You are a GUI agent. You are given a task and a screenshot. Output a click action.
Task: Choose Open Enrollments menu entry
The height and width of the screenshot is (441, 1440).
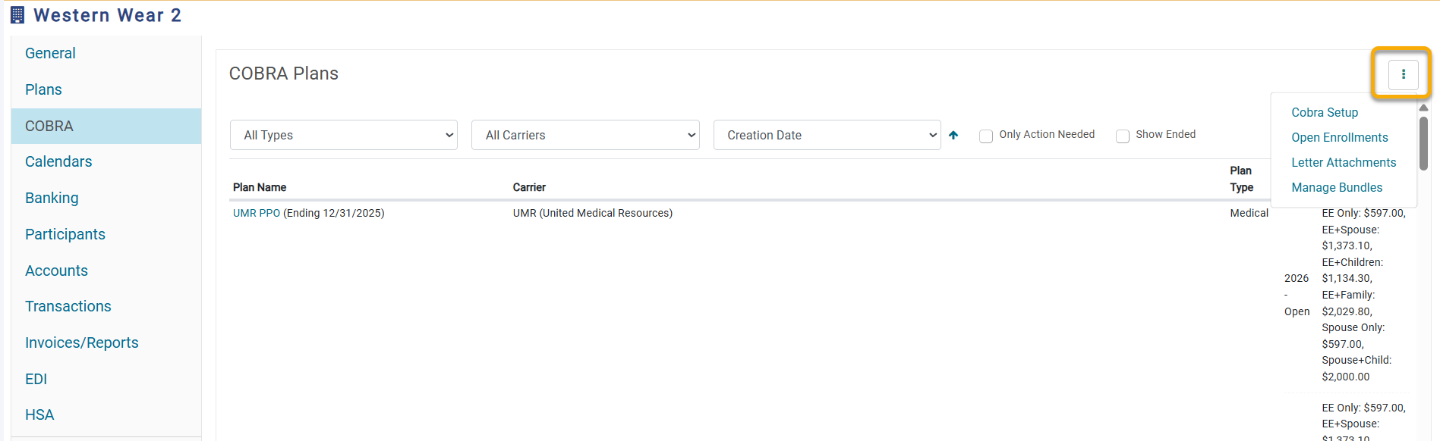pyautogui.click(x=1339, y=137)
